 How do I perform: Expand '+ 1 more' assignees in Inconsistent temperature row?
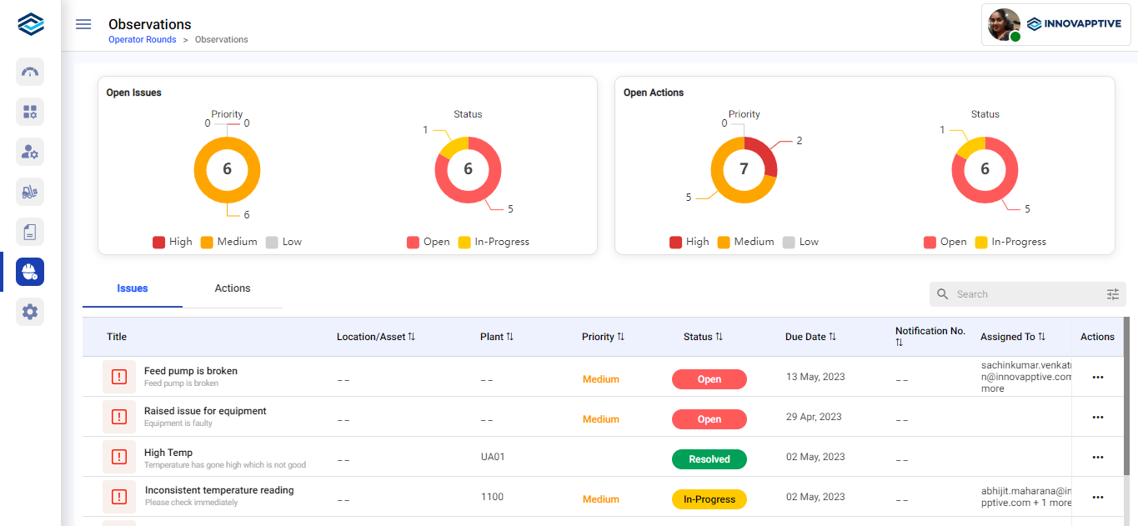tap(1052, 503)
